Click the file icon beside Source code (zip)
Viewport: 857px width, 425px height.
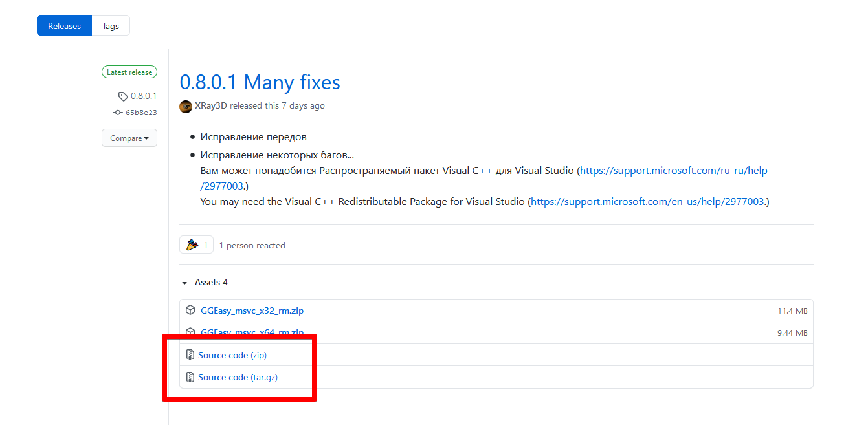[x=190, y=355]
